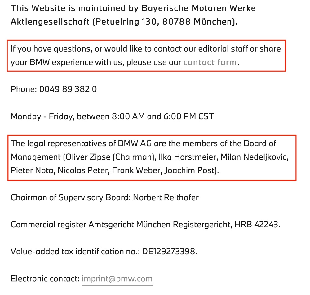Click the Monday - Friday hours line
Viewport: 310px width, 295px height.
tap(112, 116)
